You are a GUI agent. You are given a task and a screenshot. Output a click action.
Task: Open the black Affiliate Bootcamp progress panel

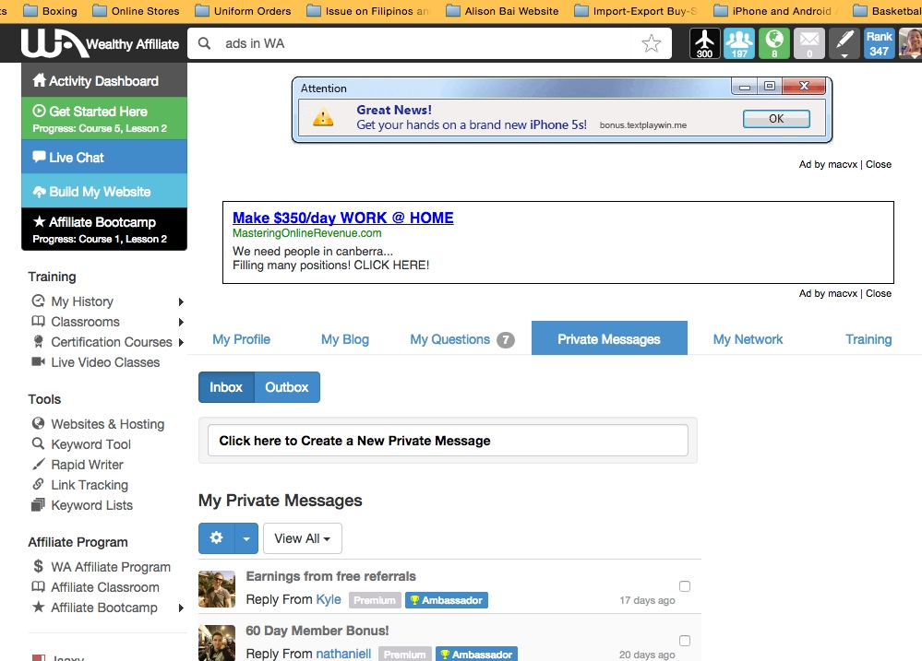[x=104, y=230]
